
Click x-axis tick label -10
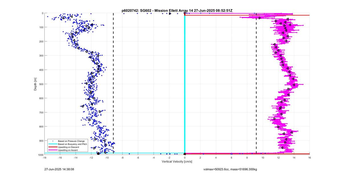pos(107,157)
